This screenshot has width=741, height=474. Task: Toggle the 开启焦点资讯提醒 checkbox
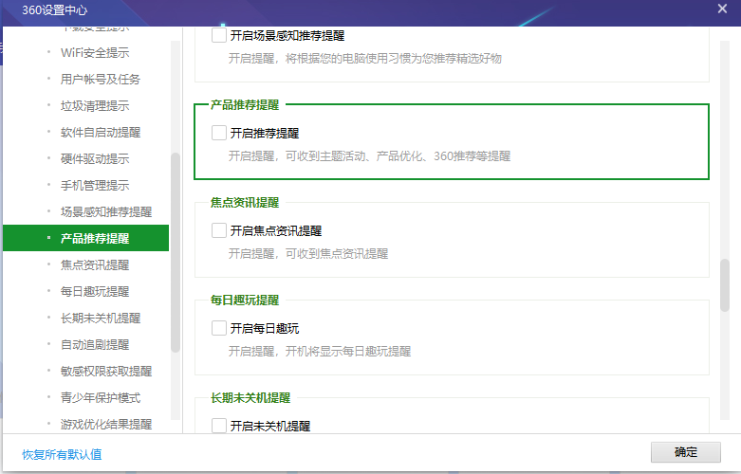pos(219,230)
